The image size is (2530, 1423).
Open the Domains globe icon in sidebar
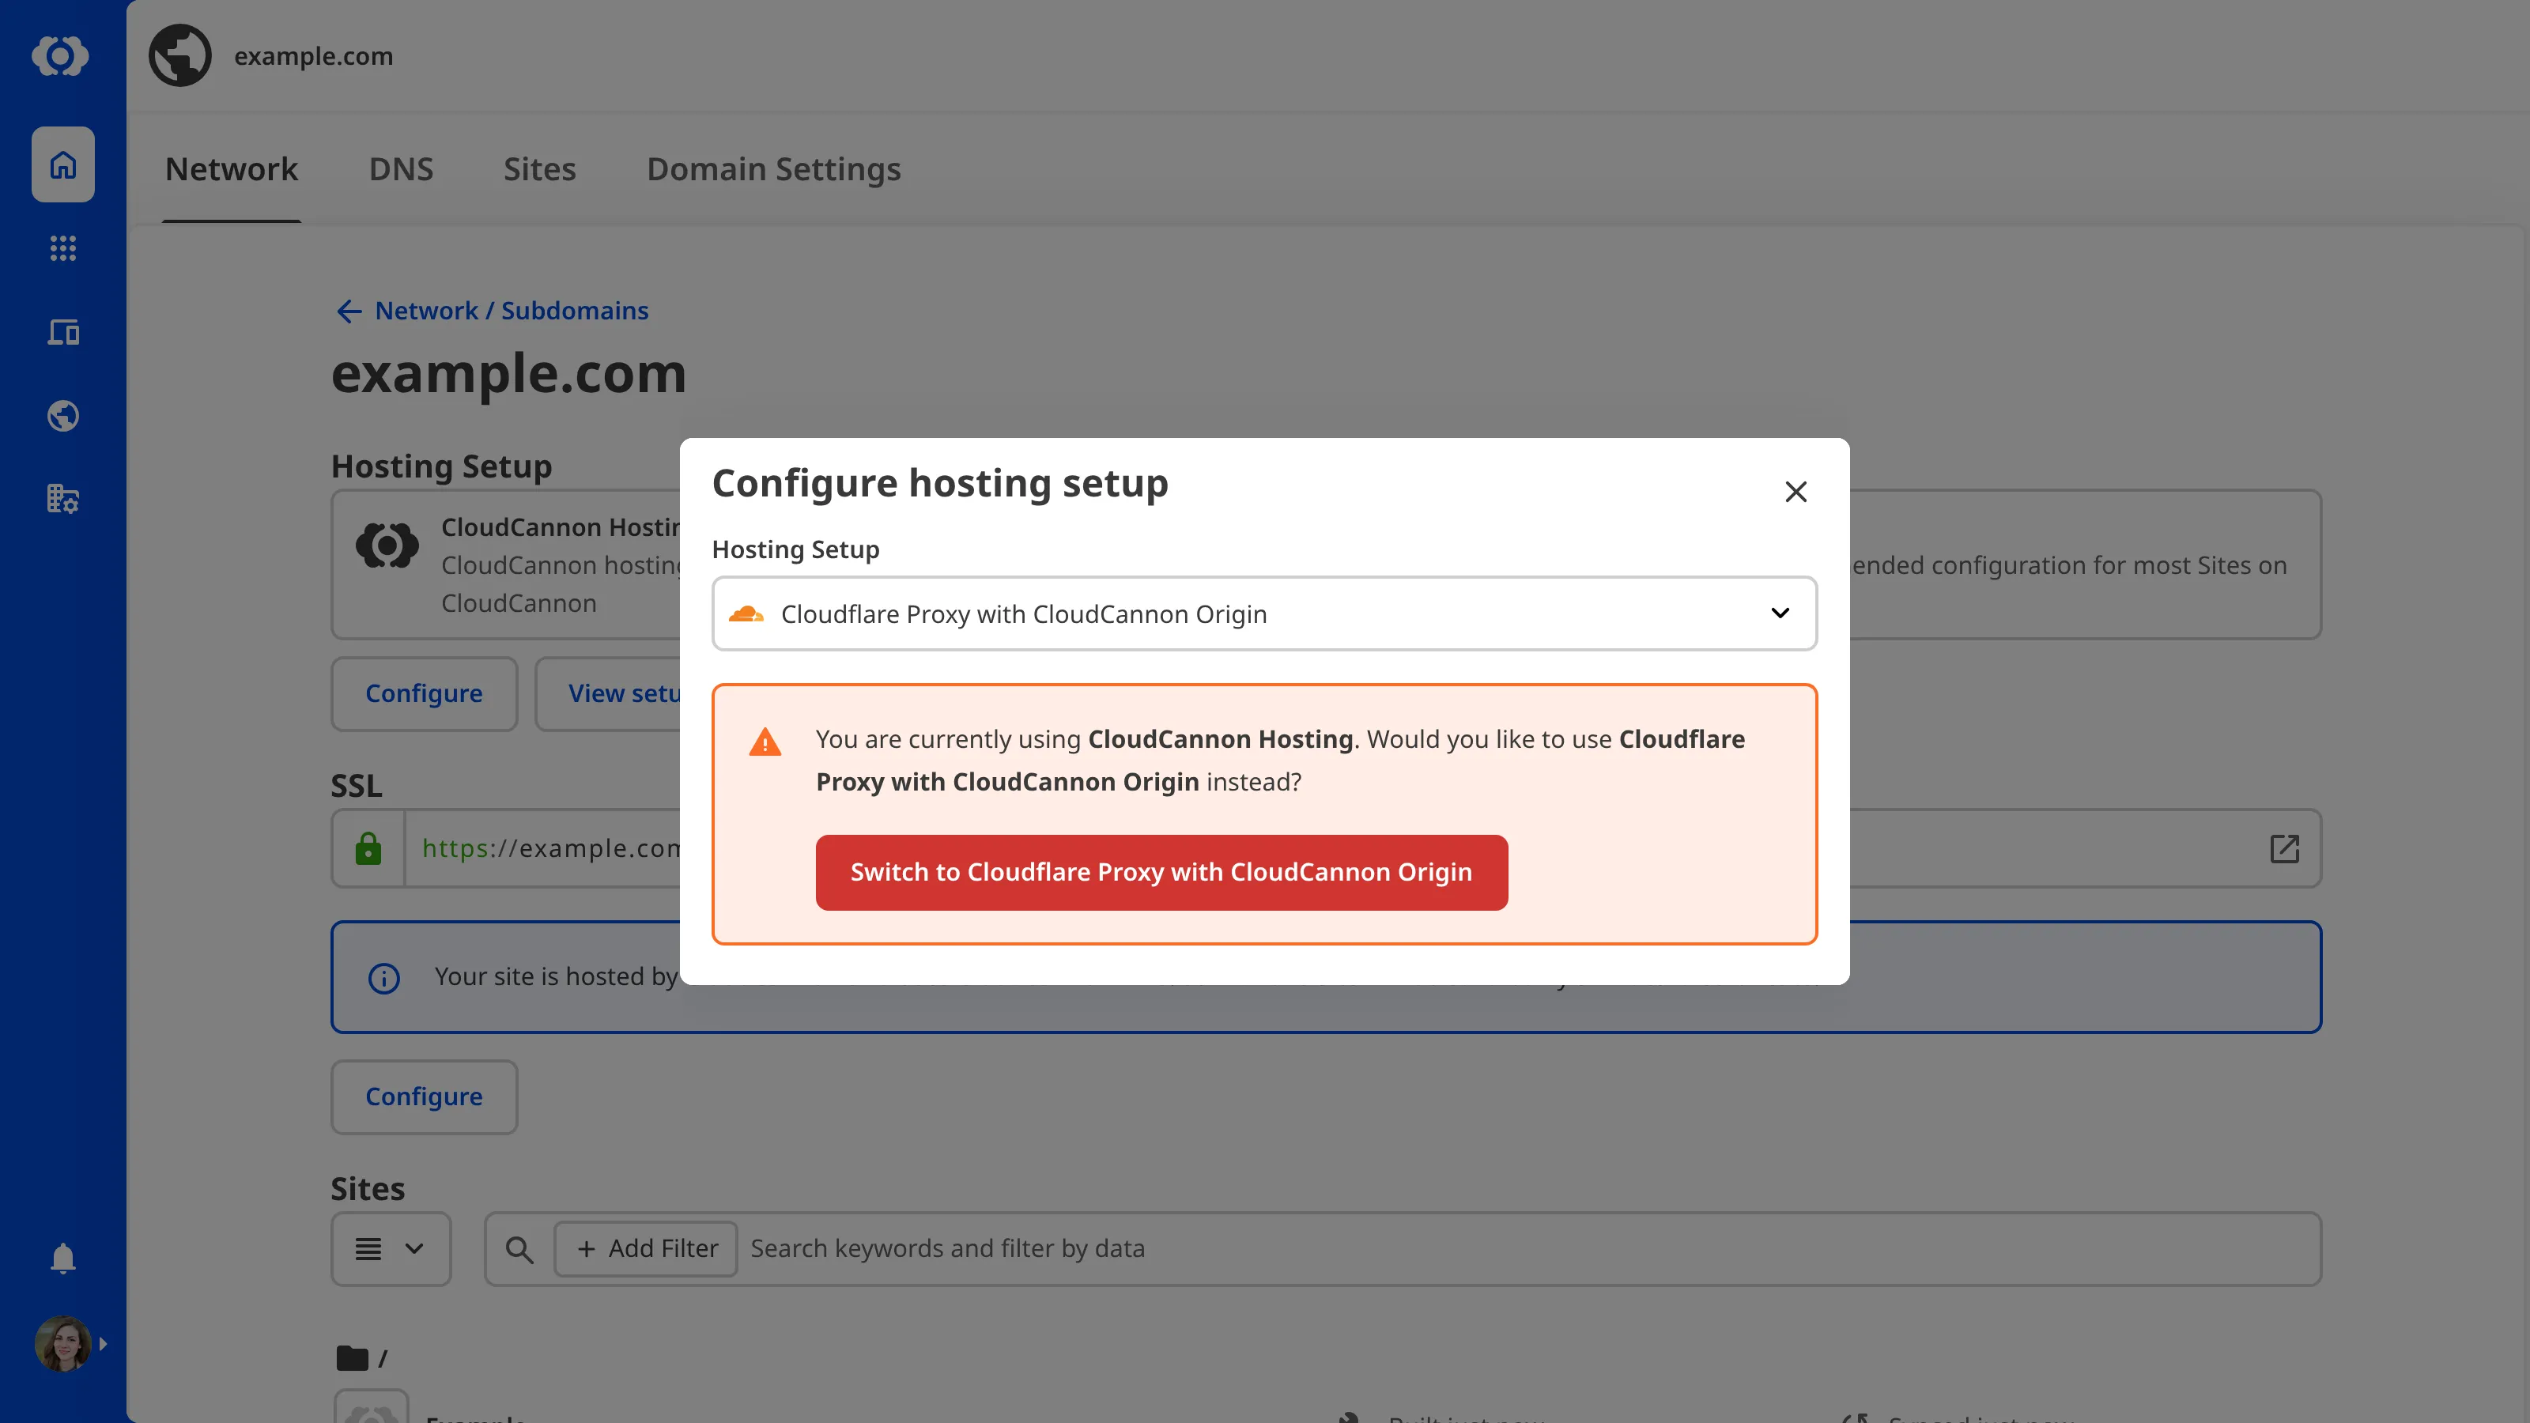coord(62,415)
